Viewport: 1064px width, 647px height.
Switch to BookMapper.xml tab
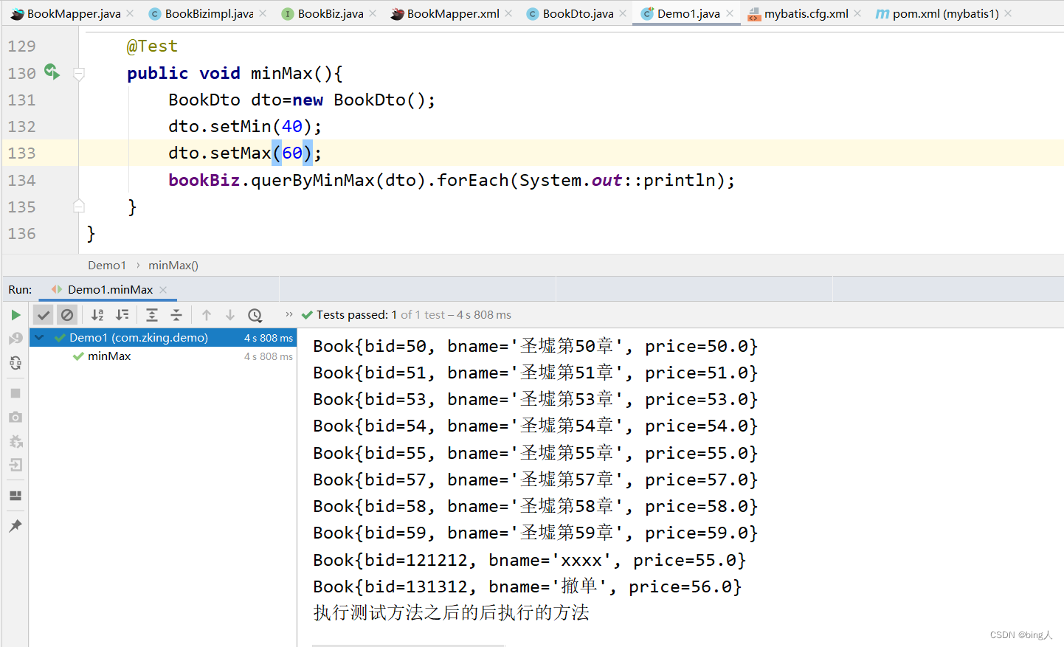click(x=453, y=13)
